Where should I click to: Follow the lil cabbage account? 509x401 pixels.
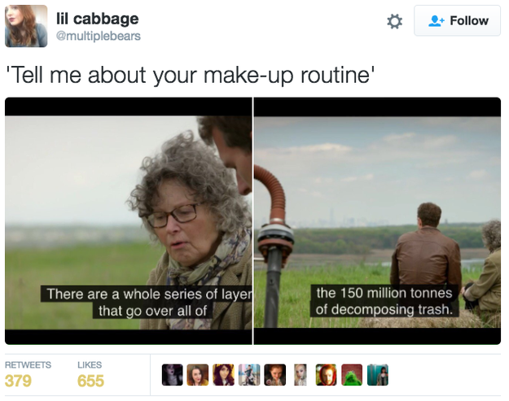[x=457, y=21]
